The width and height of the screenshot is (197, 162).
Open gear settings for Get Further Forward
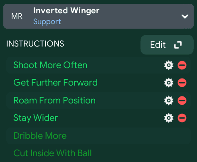[x=169, y=83]
